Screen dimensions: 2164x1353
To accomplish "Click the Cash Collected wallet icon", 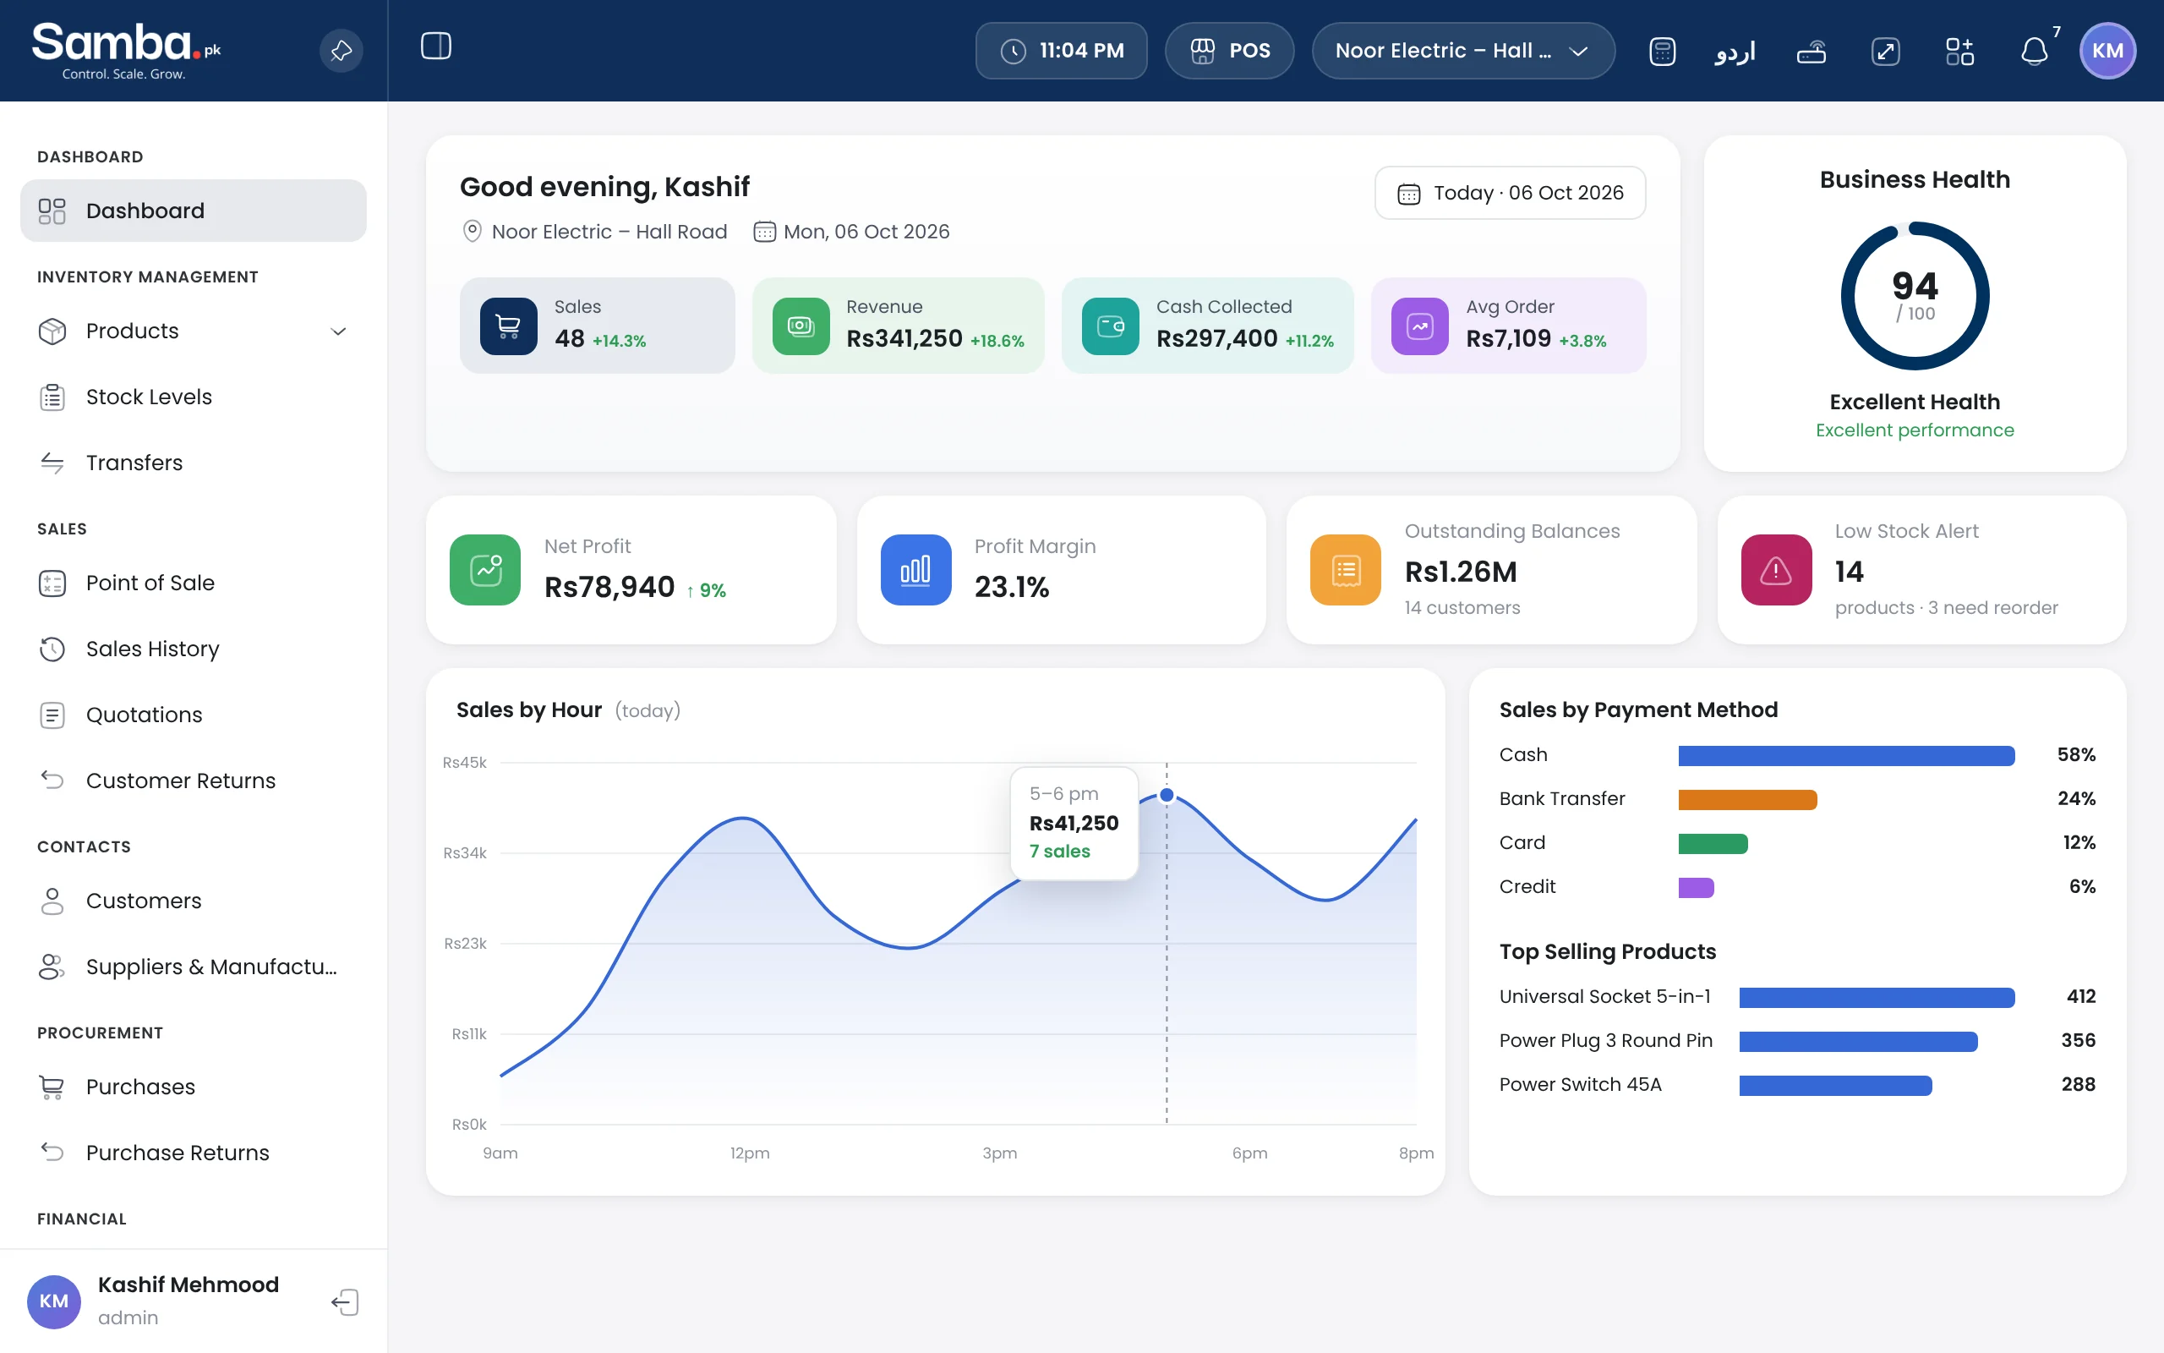I will click(1110, 326).
